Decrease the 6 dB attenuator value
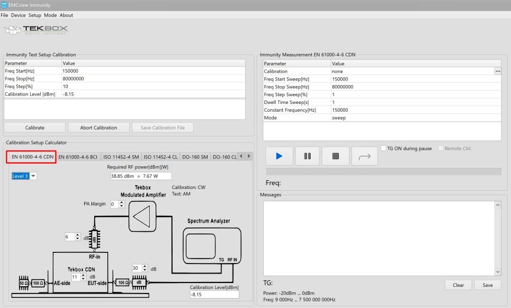The image size is (511, 308). [x=77, y=239]
